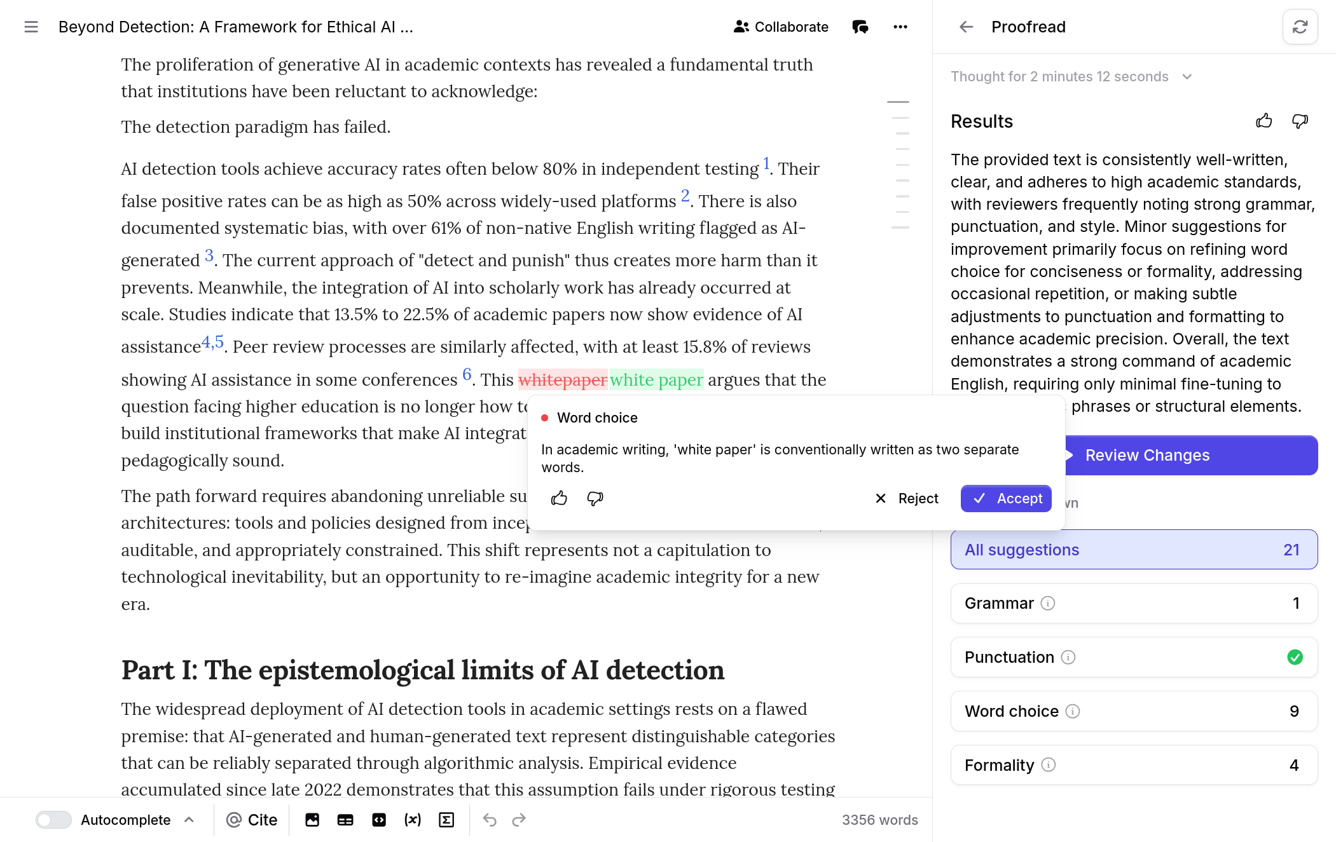Rerun Proofread with the refresh icon
The image size is (1336, 842).
(1300, 27)
